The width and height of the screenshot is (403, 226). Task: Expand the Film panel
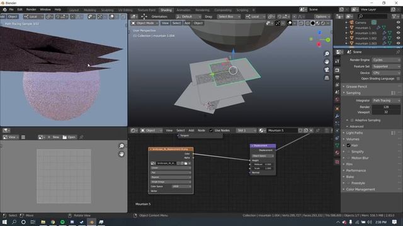(349, 164)
